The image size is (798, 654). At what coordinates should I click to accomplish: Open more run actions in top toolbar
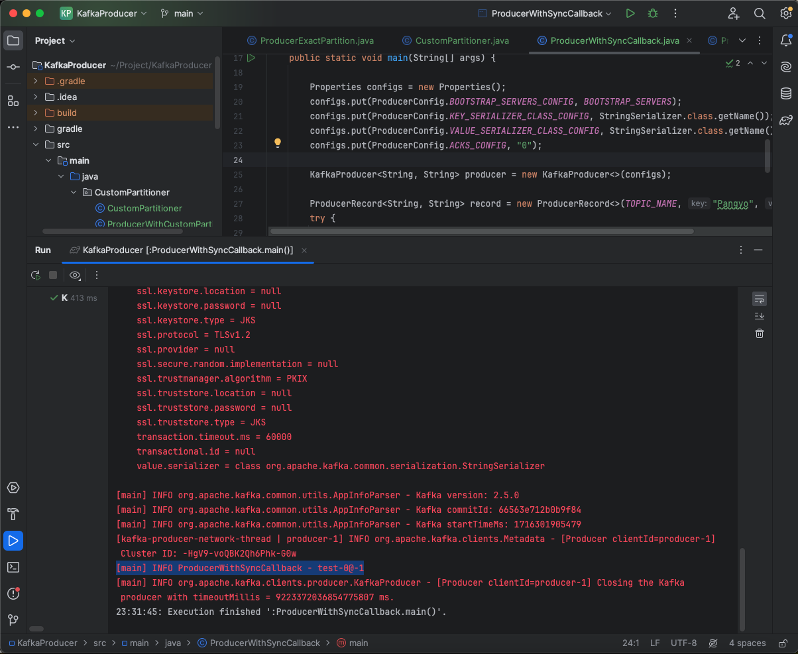point(675,13)
